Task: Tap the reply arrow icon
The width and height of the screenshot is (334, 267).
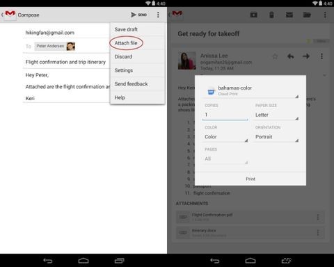Action: tap(291, 56)
